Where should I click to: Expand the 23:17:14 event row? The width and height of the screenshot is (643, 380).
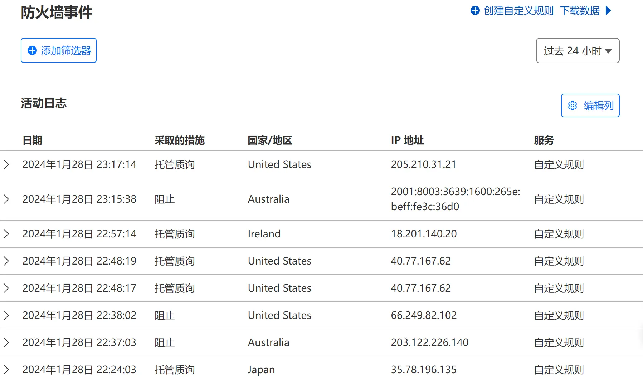pos(6,164)
